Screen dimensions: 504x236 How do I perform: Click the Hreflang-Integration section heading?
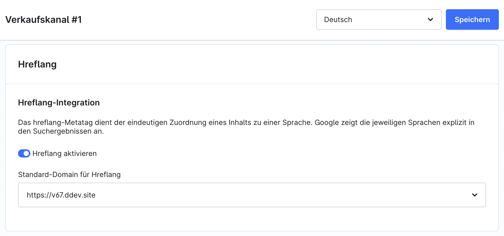click(59, 102)
